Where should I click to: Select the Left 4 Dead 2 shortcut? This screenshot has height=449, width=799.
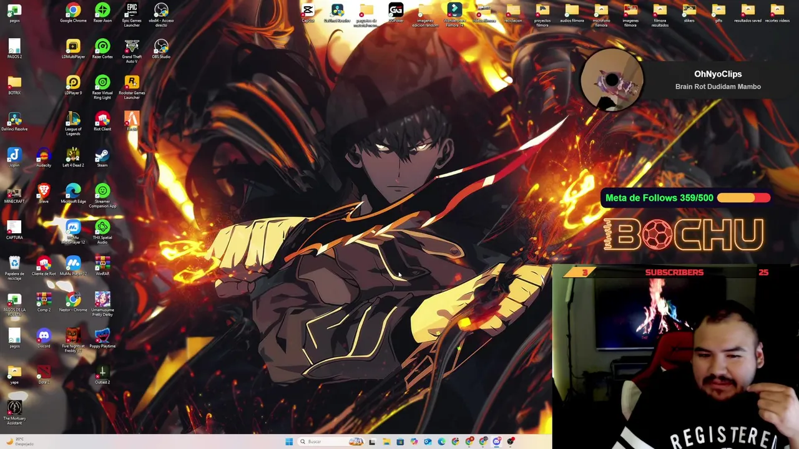click(73, 158)
